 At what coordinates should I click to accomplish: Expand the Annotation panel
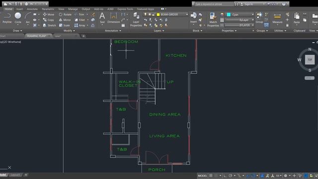[113, 31]
